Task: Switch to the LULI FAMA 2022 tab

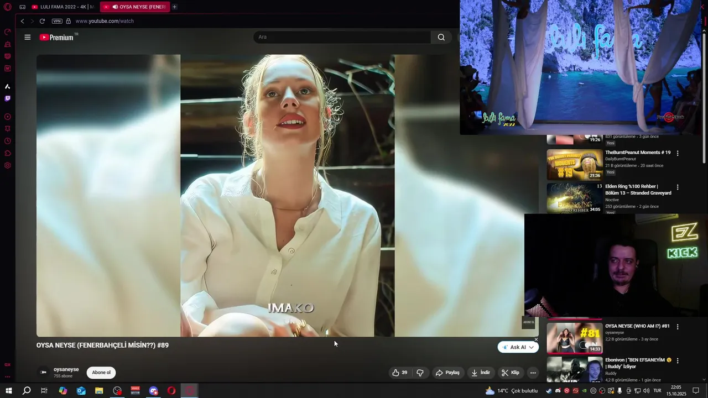Action: tap(63, 7)
